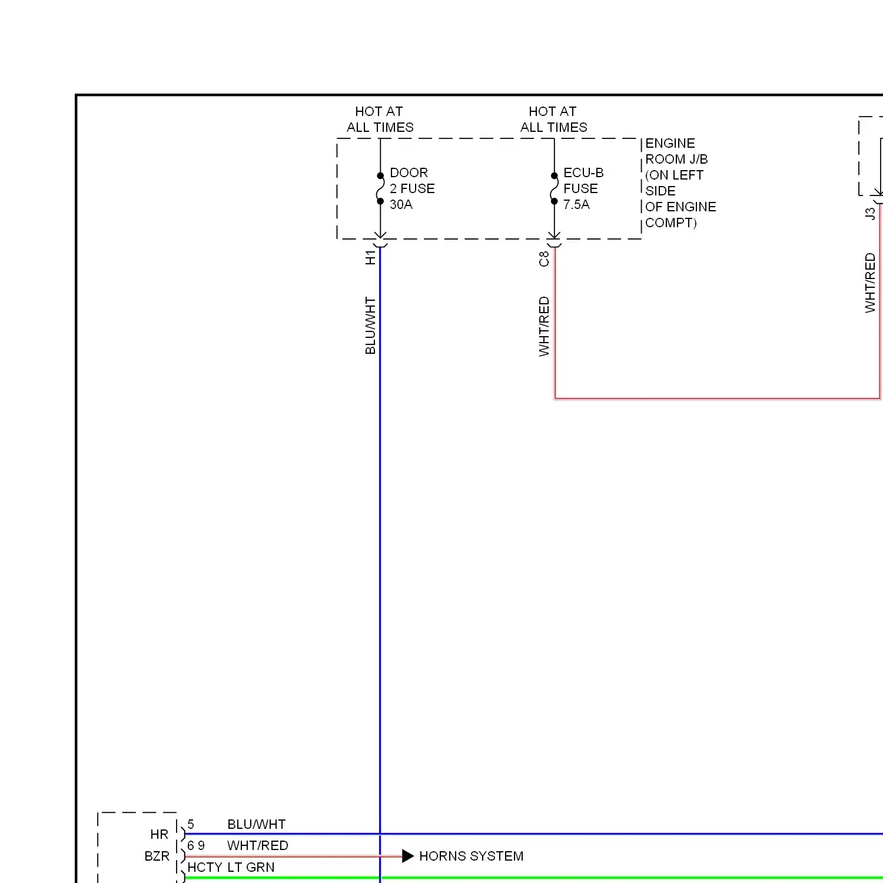Click the long vertical blue wire
Image resolution: width=883 pixels, height=883 pixels.
pos(380,564)
